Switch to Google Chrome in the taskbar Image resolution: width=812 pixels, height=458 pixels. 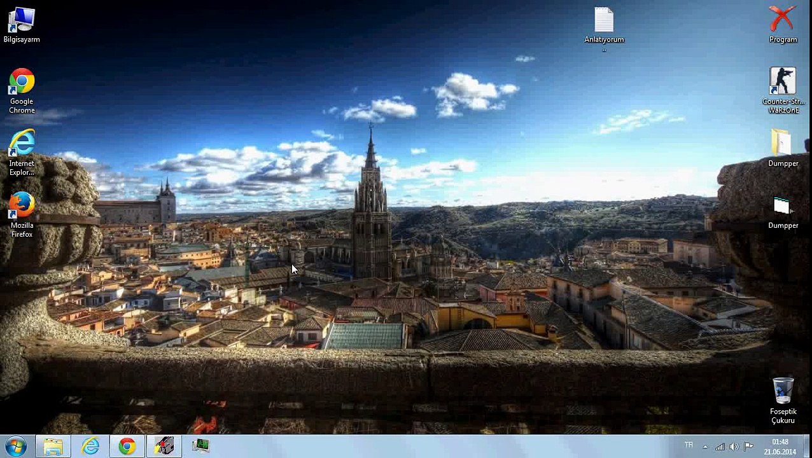[127, 447]
